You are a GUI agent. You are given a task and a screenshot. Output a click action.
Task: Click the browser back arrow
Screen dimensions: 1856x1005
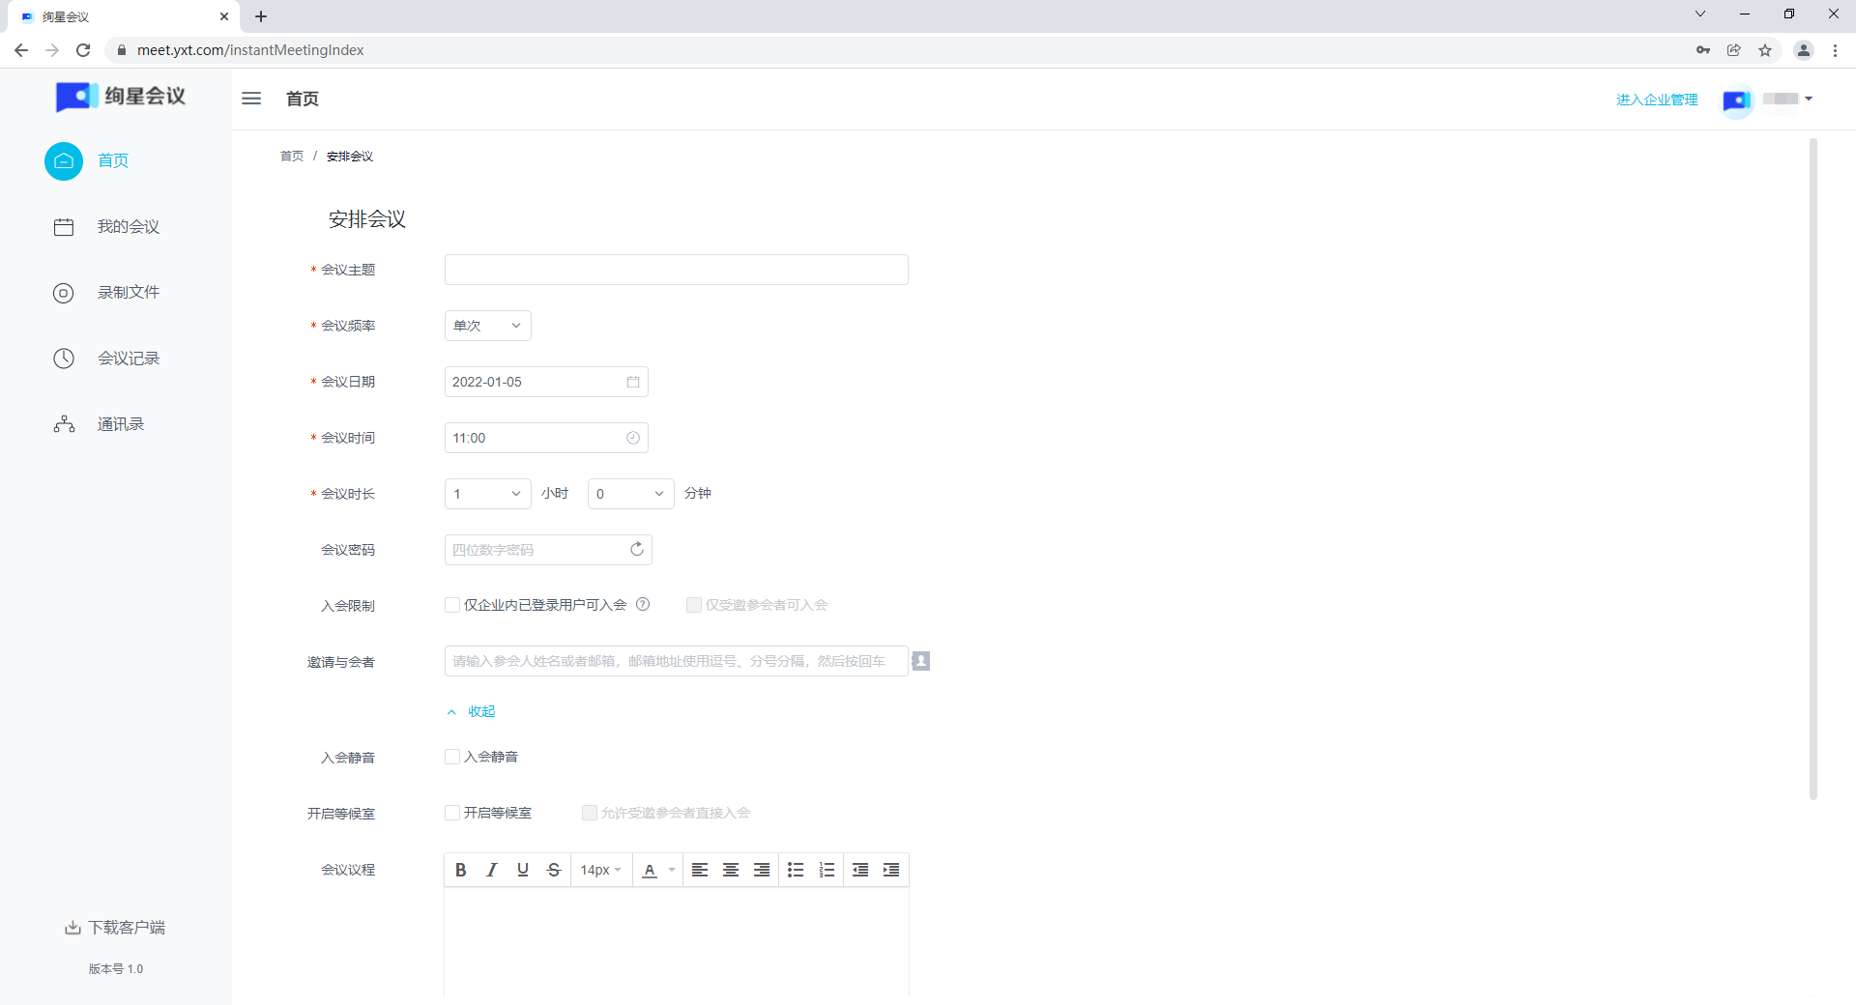[21, 50]
